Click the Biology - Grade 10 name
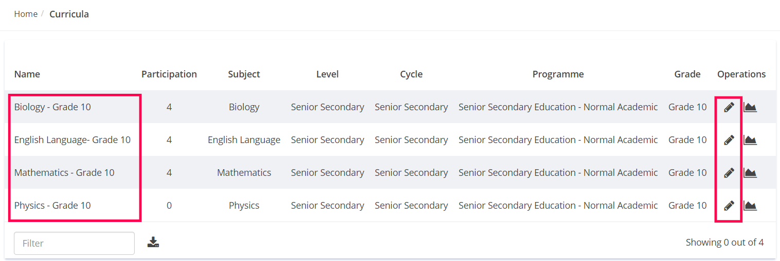This screenshot has height=261, width=780. [x=52, y=107]
